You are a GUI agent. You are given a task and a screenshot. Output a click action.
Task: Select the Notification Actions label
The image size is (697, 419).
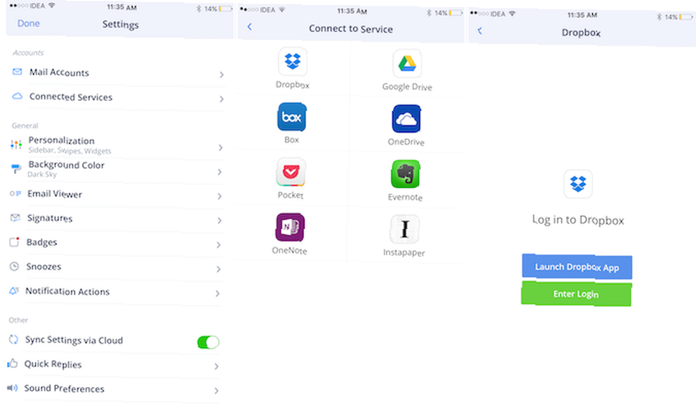click(x=68, y=291)
